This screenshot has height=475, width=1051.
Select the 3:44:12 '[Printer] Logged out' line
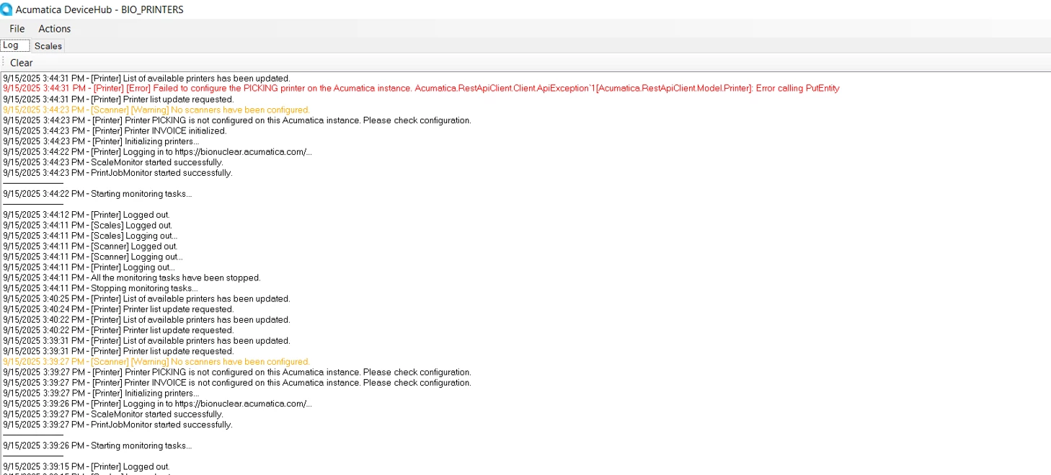click(x=87, y=215)
